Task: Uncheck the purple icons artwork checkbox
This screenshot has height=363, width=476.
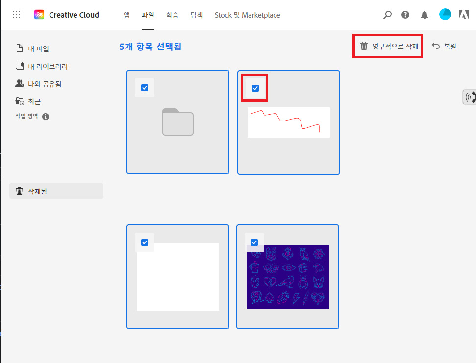Action: pyautogui.click(x=254, y=242)
